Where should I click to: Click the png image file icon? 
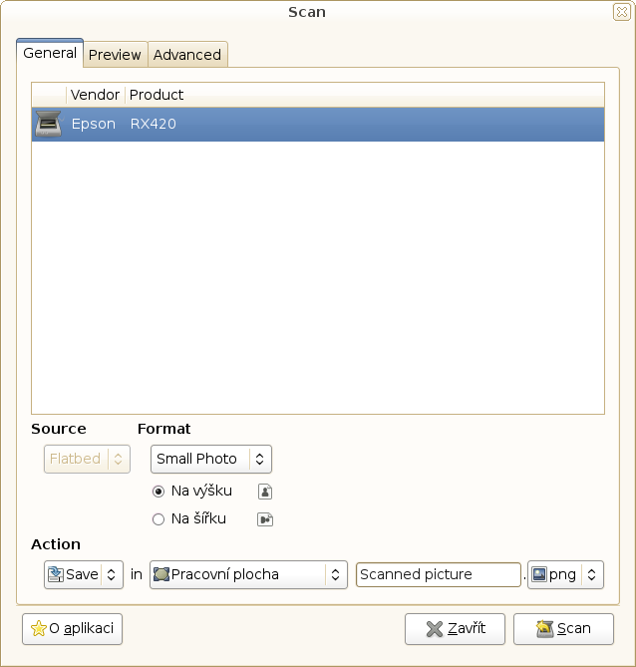pyautogui.click(x=539, y=575)
